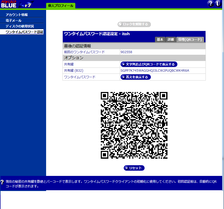Click the shared key value SGPP7K745WAGGHQJ3LCW2PUQBCWK4R6A

coord(155,71)
